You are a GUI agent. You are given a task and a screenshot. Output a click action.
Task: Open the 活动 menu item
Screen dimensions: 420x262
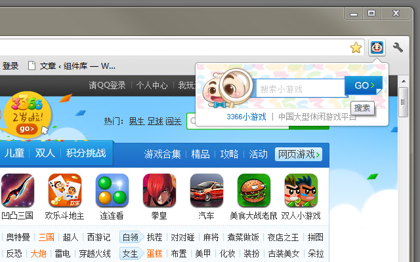pyautogui.click(x=258, y=155)
